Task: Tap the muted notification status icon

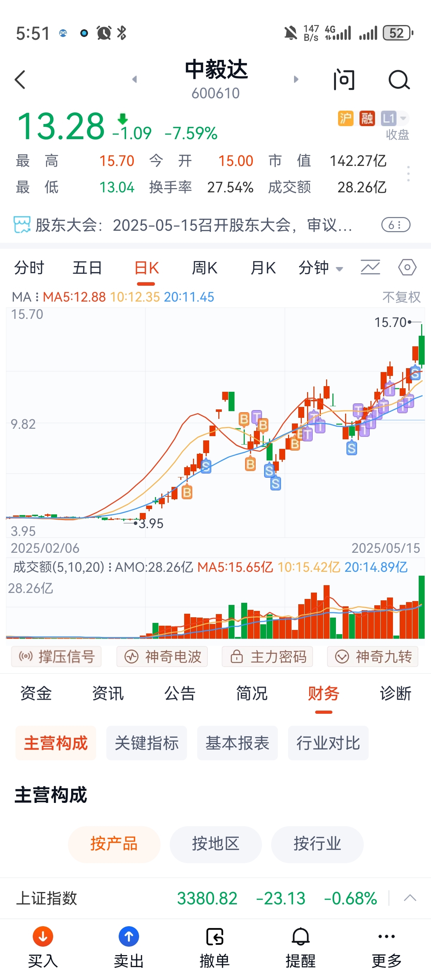Action: [x=291, y=33]
